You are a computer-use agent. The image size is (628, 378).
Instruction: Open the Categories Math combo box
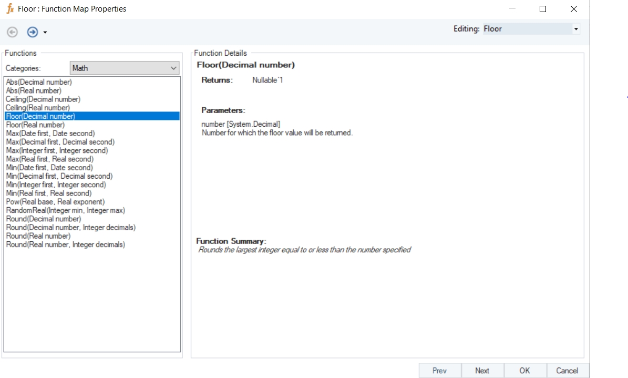(125, 68)
